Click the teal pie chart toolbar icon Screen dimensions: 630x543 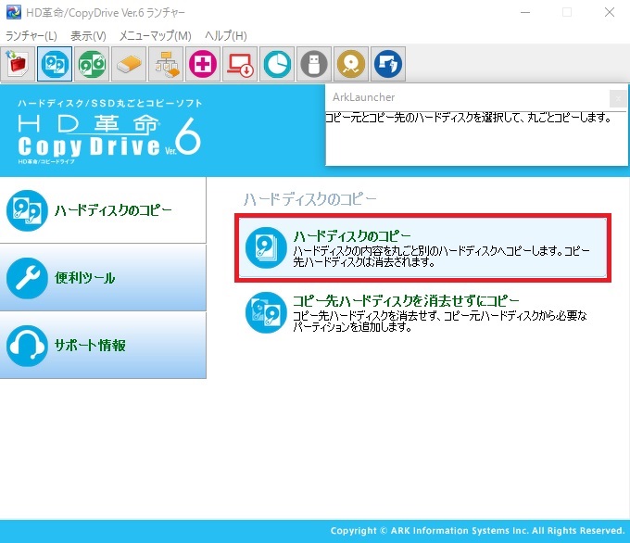(277, 64)
